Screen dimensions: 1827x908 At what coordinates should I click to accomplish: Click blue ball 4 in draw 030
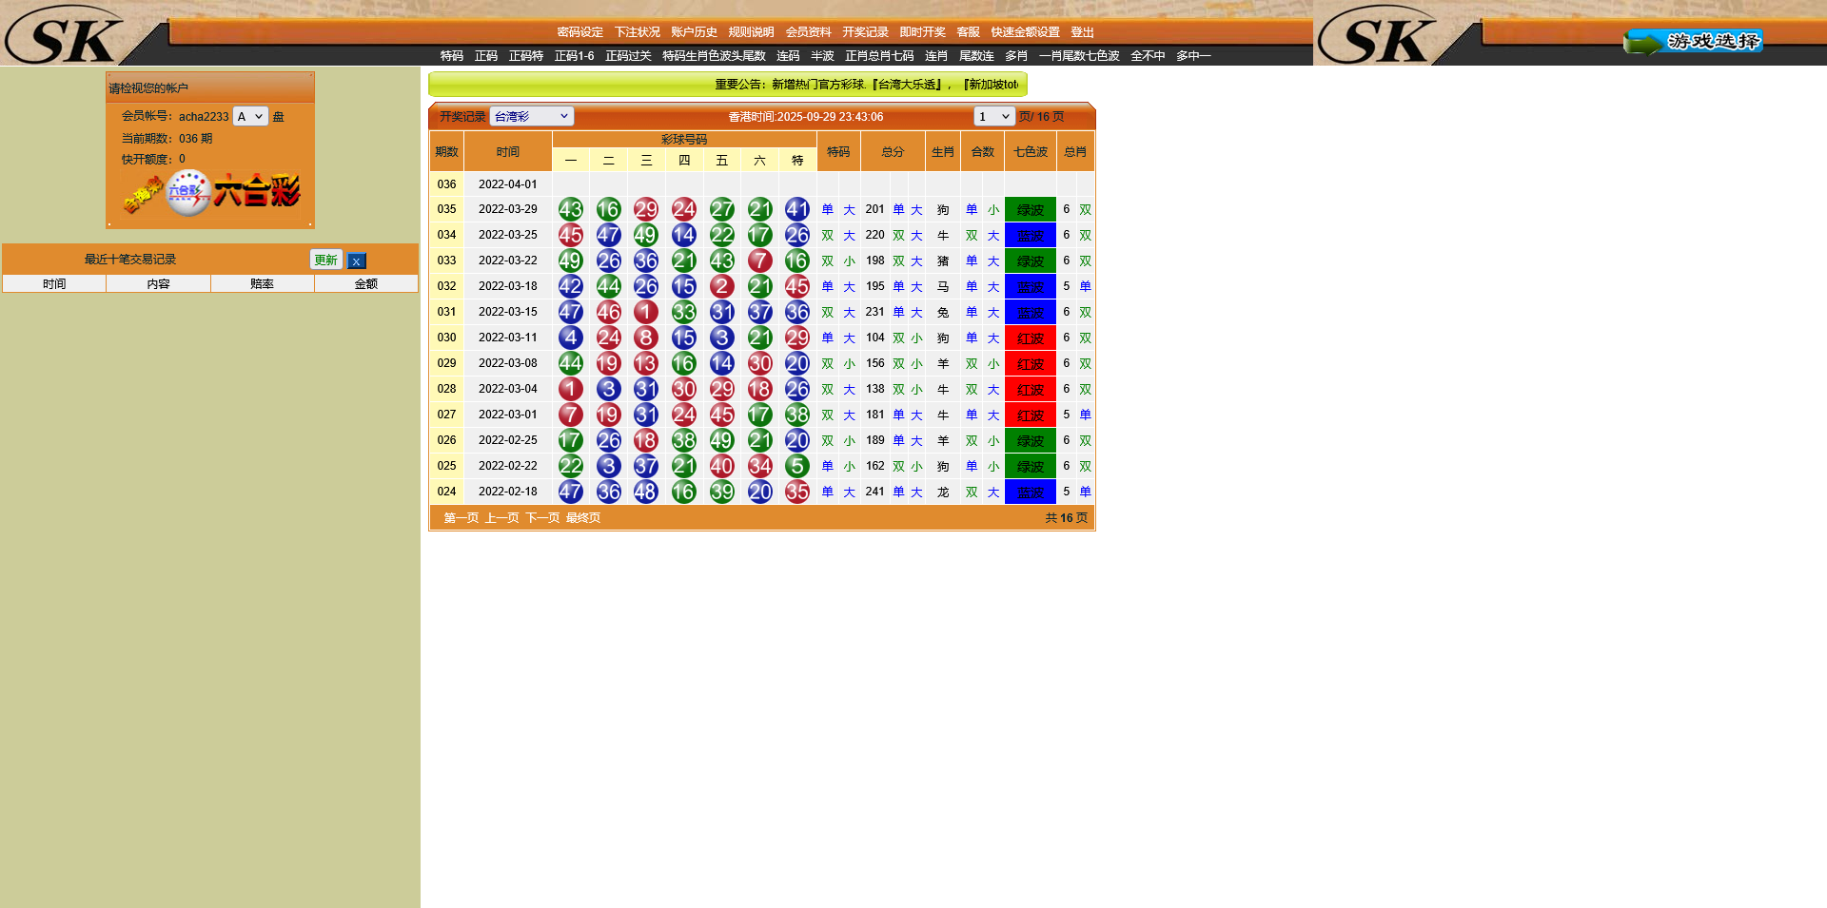click(571, 338)
